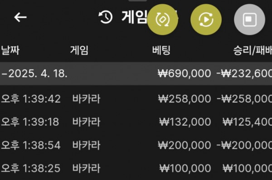Click the -₩232,600 daily result total
Screen dimensions: 272x180
pyautogui.click(x=244, y=73)
